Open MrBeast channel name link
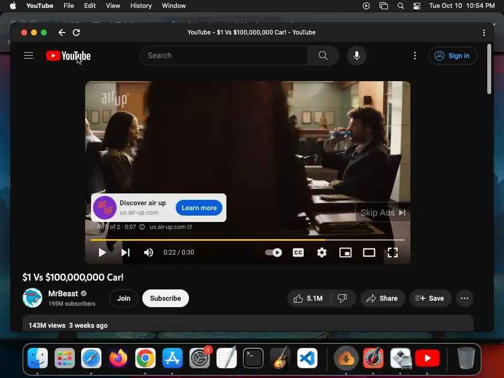The height and width of the screenshot is (378, 504). point(63,293)
